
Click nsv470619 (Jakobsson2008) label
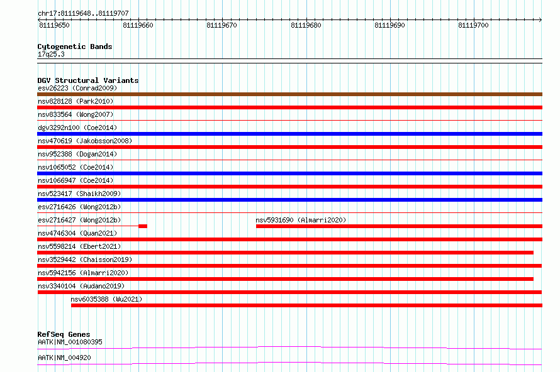pyautogui.click(x=85, y=141)
